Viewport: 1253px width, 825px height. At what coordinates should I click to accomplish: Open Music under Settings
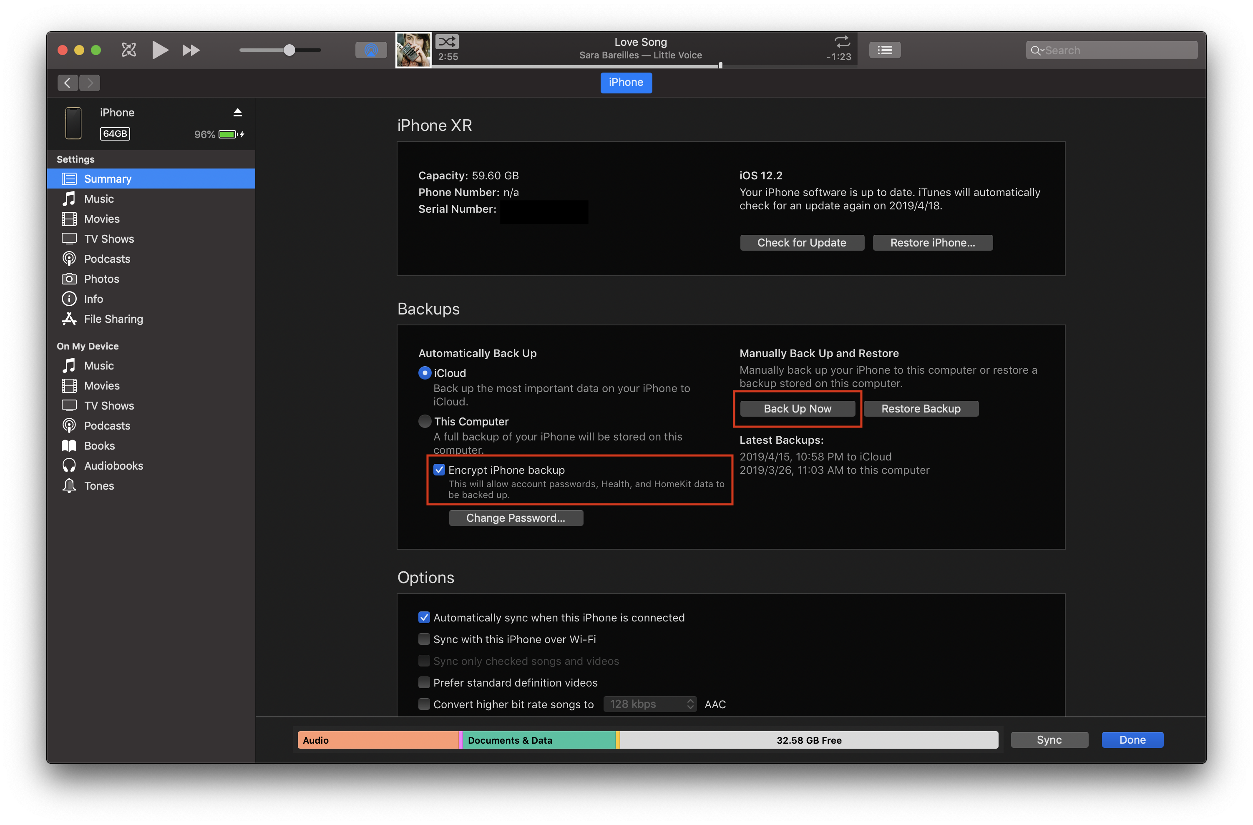[151, 199]
